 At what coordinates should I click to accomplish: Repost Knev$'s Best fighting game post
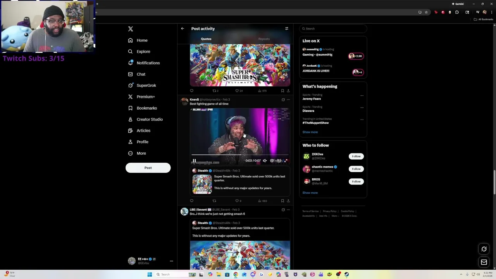click(214, 201)
